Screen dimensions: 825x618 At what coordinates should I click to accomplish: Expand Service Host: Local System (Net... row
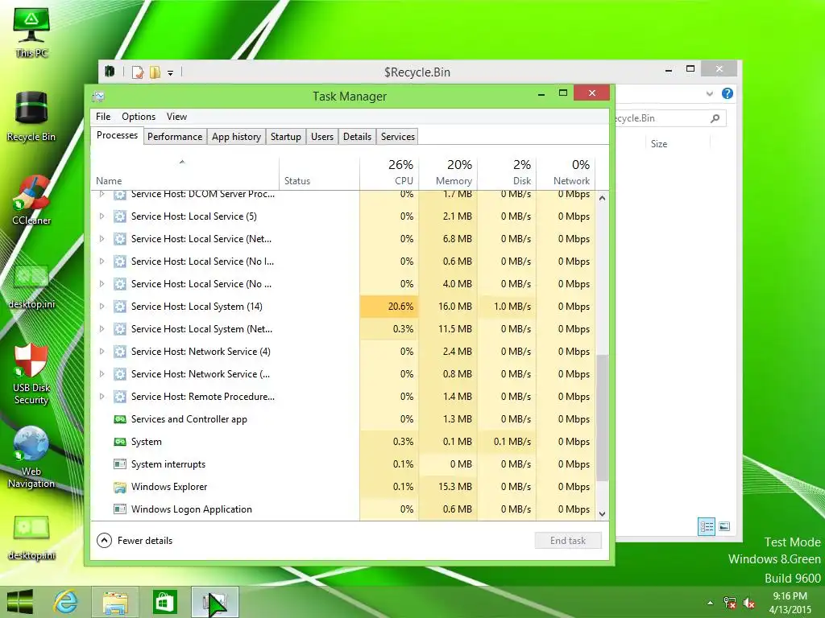[x=102, y=329]
